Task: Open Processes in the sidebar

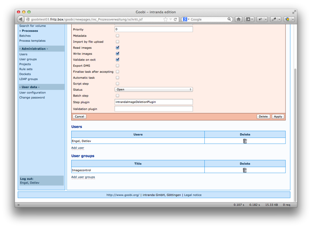Action: pos(30,31)
